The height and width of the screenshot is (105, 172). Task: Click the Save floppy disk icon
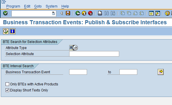(68, 13)
